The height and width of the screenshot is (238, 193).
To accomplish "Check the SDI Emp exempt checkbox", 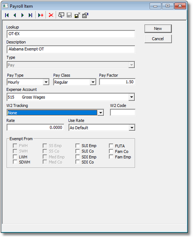I will tap(78, 157).
